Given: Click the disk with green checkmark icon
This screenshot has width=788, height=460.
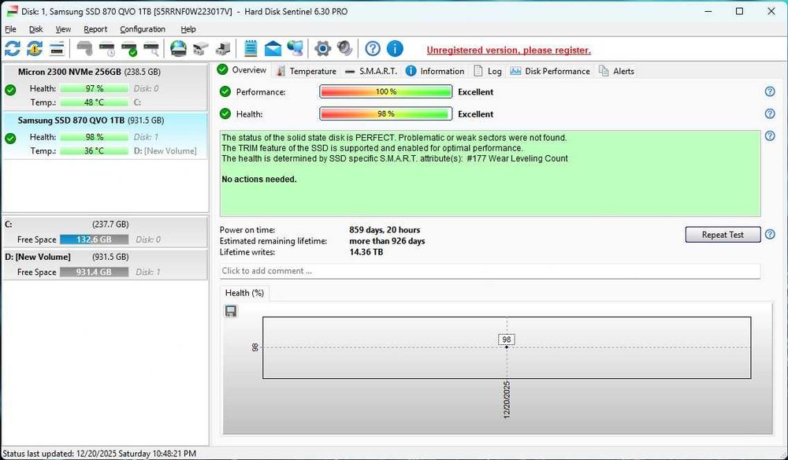Looking at the screenshot, I should coord(129,49).
